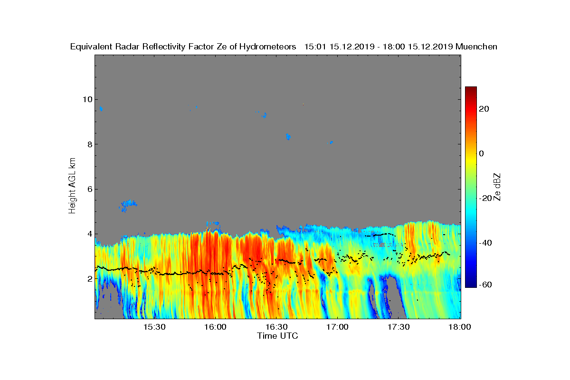
Task: Click the height tick label 4
Action: [x=89, y=234]
